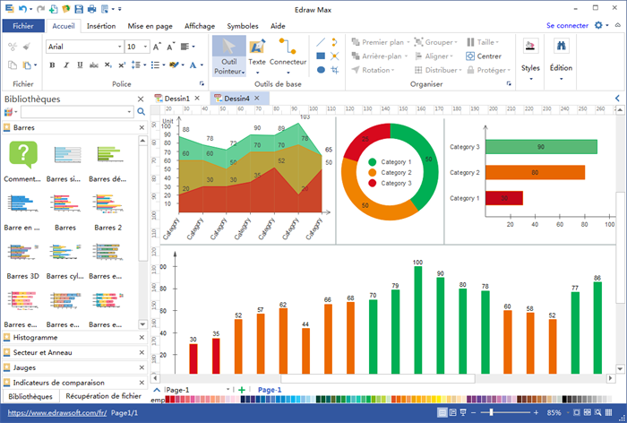Screen dimensions: 627x423
Task: Click Se connecter to sign in
Action: point(567,26)
